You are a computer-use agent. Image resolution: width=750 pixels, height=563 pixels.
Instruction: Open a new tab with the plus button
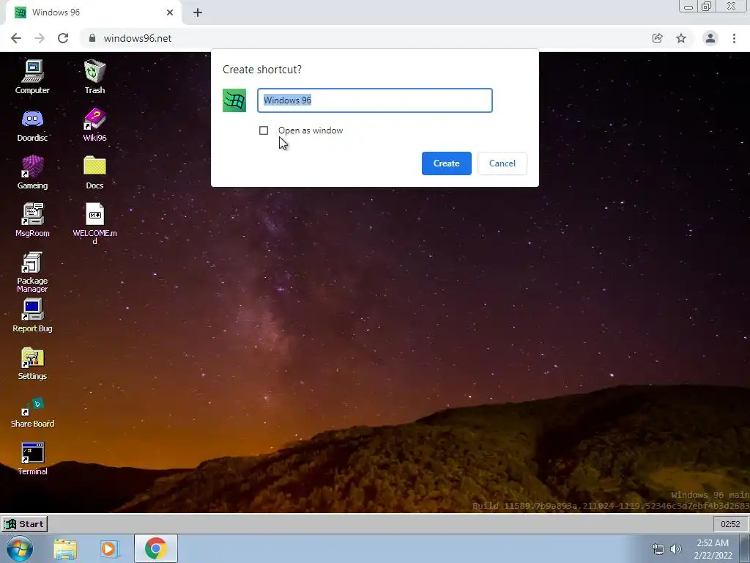click(198, 12)
